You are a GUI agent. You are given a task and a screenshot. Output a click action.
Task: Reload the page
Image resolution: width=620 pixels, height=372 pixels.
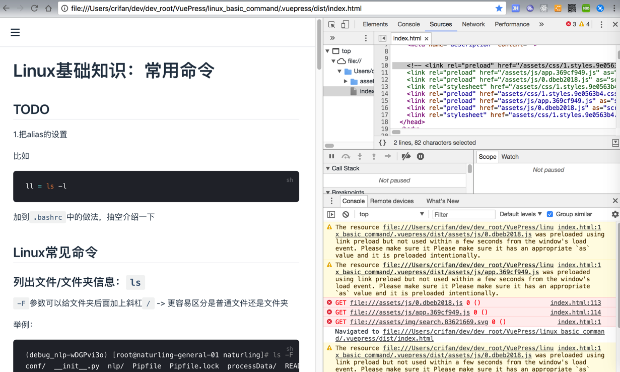[x=34, y=9]
